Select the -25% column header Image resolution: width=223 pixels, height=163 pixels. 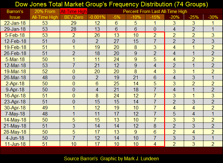click(x=193, y=17)
